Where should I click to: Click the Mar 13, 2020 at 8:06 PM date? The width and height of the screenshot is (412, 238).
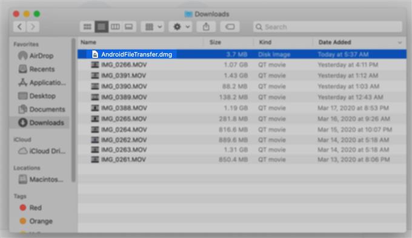click(354, 159)
